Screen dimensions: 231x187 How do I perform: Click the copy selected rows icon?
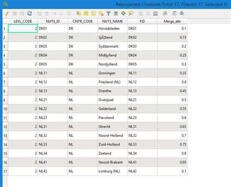click(61, 14)
